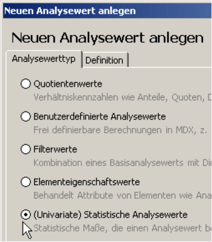Click the Benutzerdefinierte Analysewerte label text
212x242 pixels.
(x=100, y=116)
